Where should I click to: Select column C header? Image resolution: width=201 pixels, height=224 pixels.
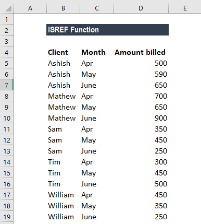click(97, 8)
